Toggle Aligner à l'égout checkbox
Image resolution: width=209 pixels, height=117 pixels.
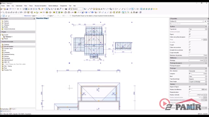point(190,87)
